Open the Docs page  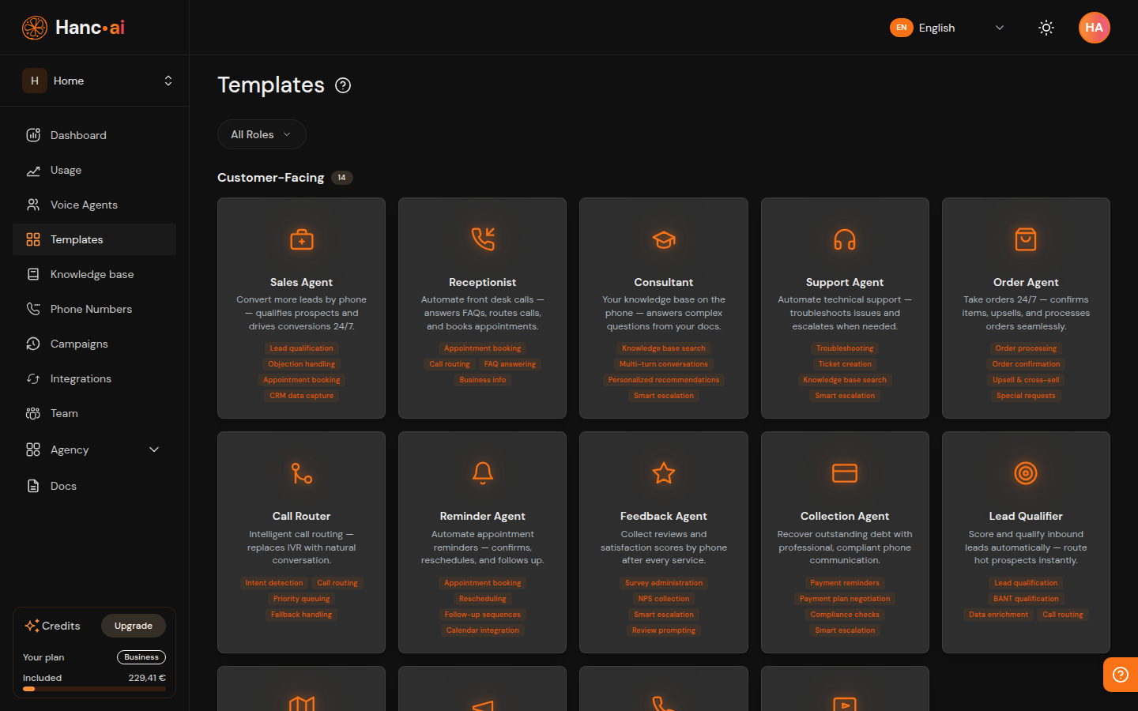tap(63, 486)
